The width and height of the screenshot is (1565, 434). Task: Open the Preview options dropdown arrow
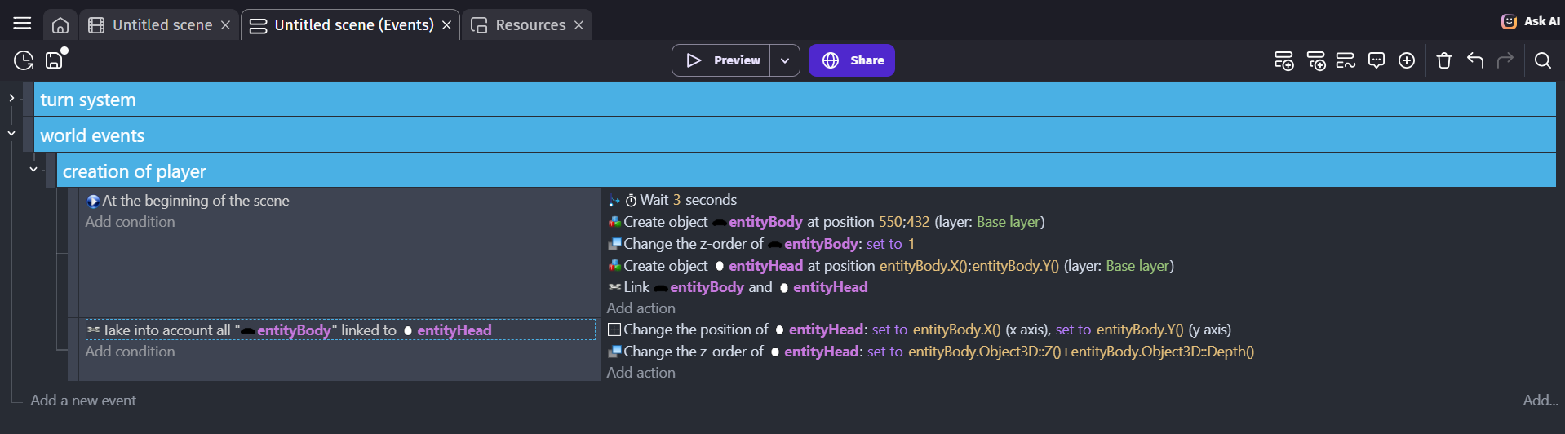[x=784, y=60]
